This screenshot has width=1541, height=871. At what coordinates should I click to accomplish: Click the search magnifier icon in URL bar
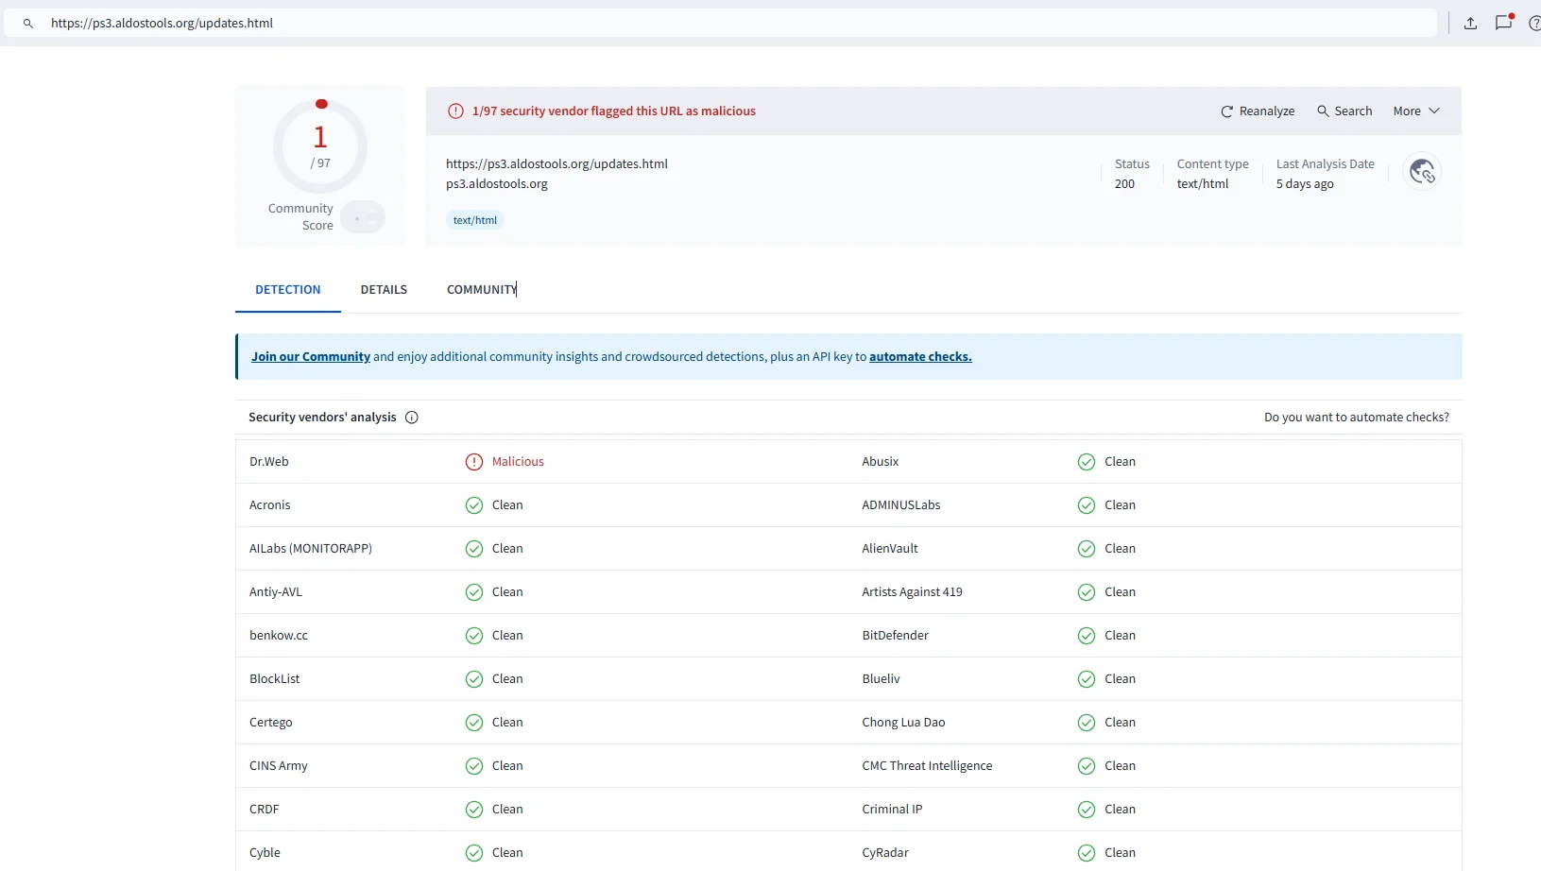pos(28,24)
